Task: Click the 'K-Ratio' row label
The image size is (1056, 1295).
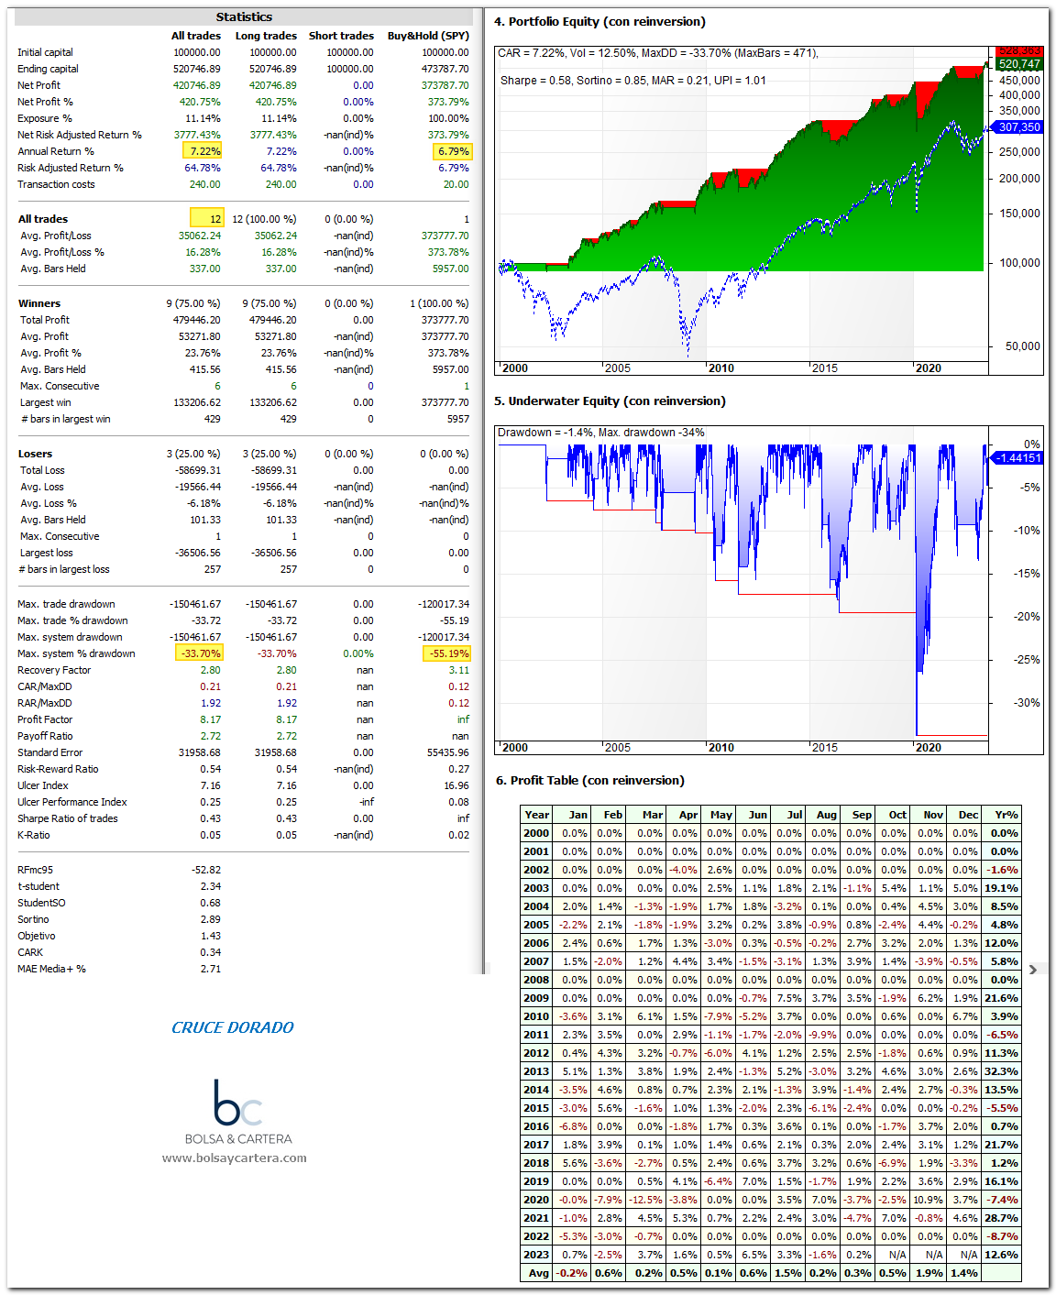Action: [34, 835]
